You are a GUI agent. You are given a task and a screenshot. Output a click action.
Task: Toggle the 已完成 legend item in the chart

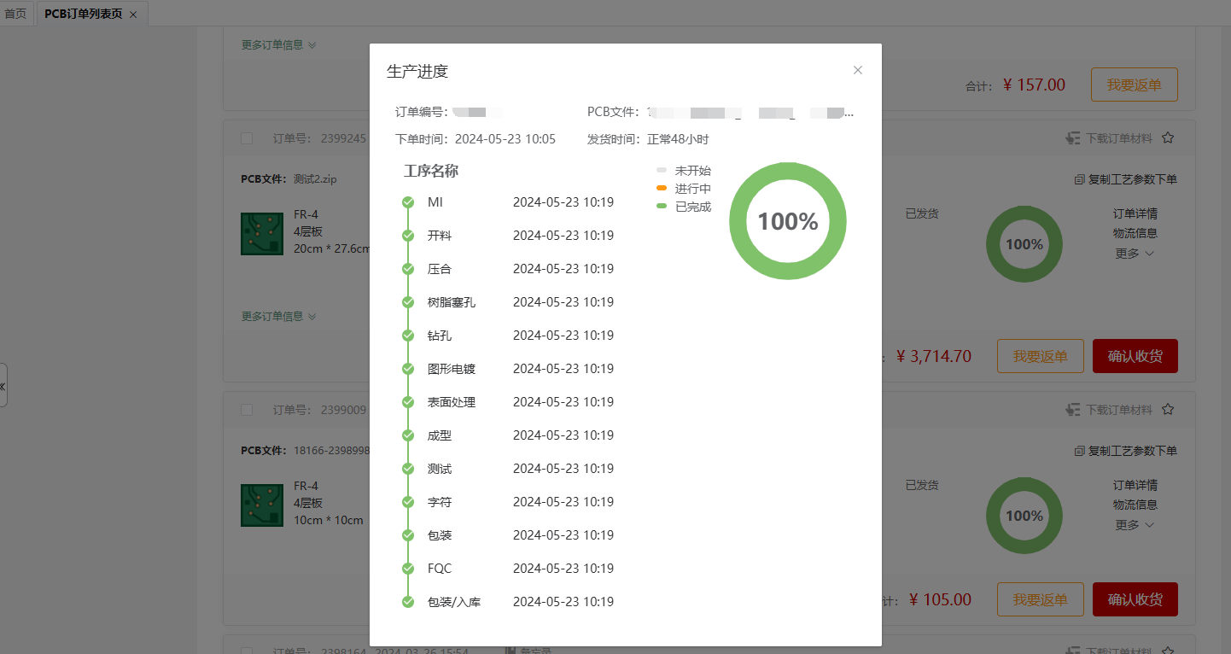pos(684,207)
